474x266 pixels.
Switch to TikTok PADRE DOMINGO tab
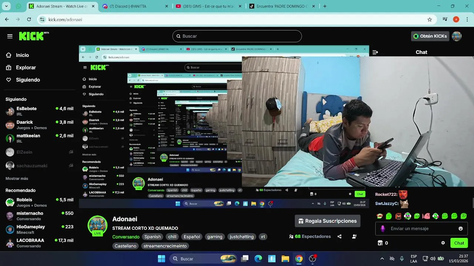282,6
